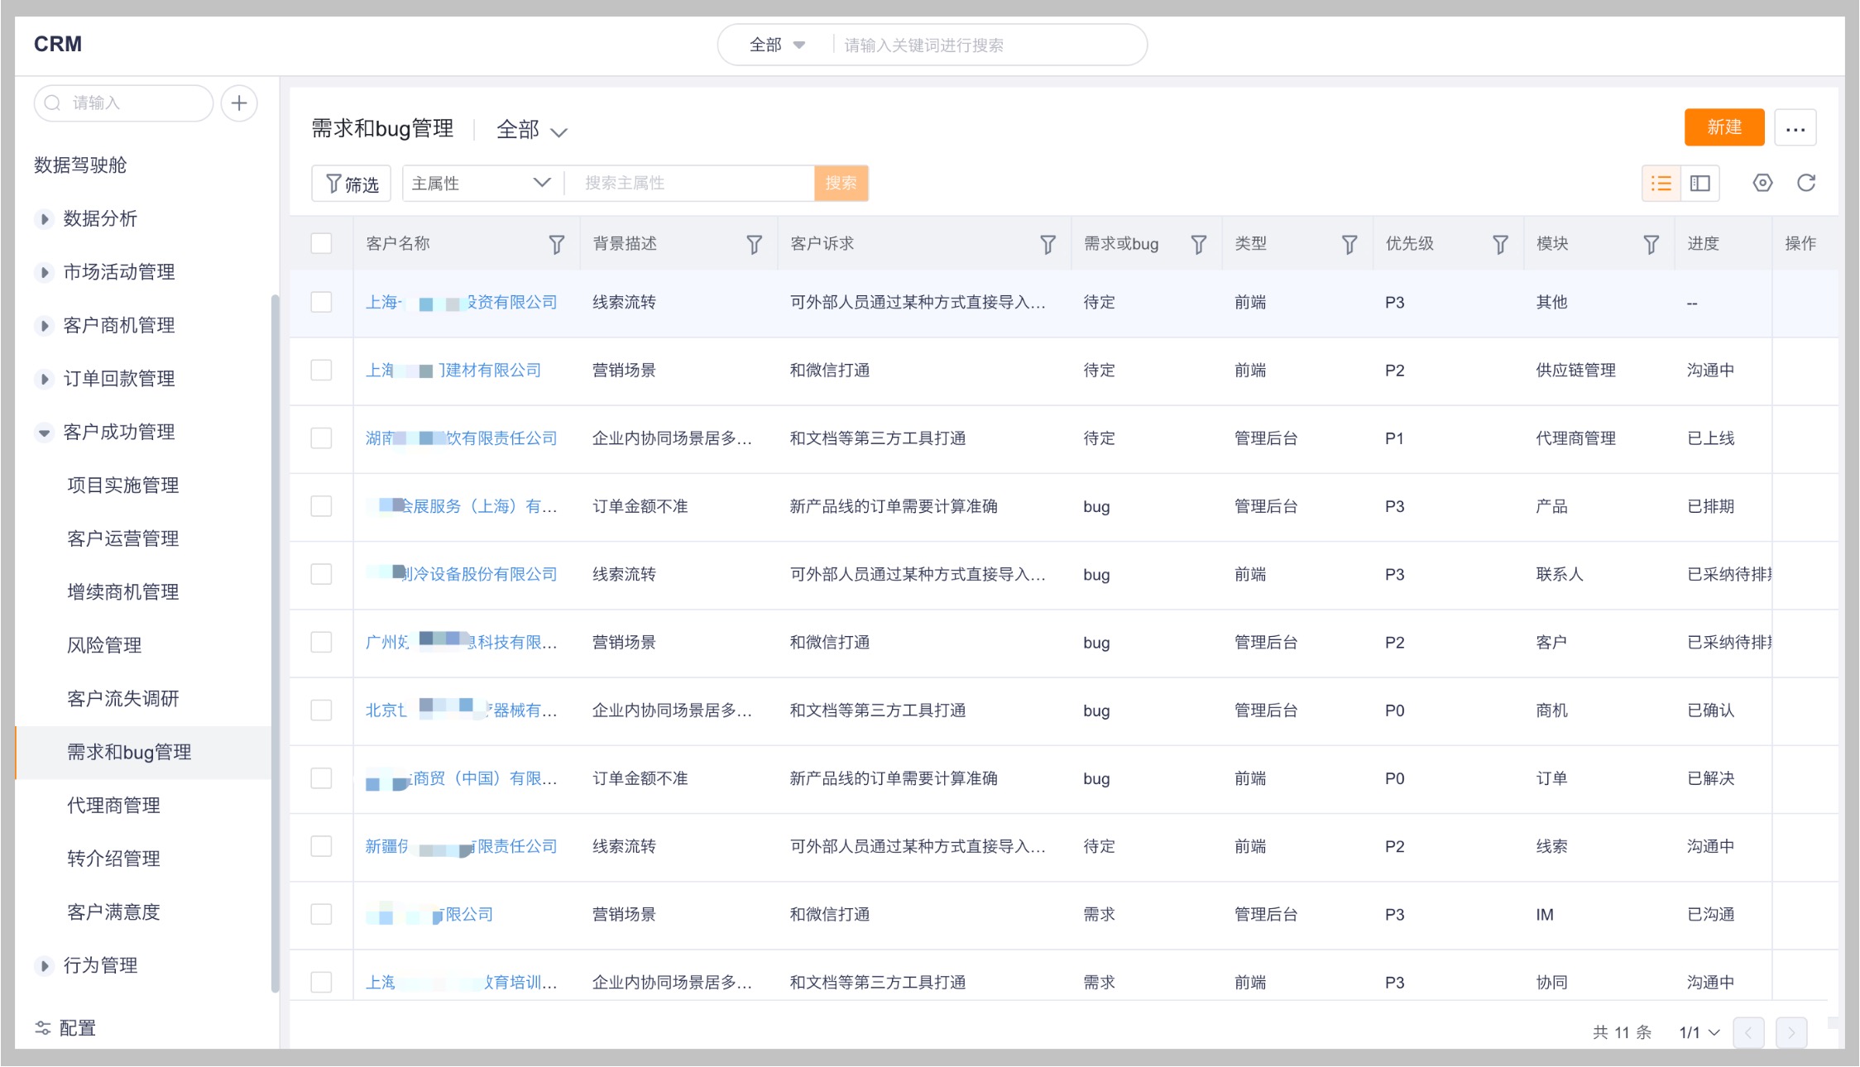Click the filter icon on 需求或bug column
The width and height of the screenshot is (1860, 1067).
click(x=1198, y=244)
